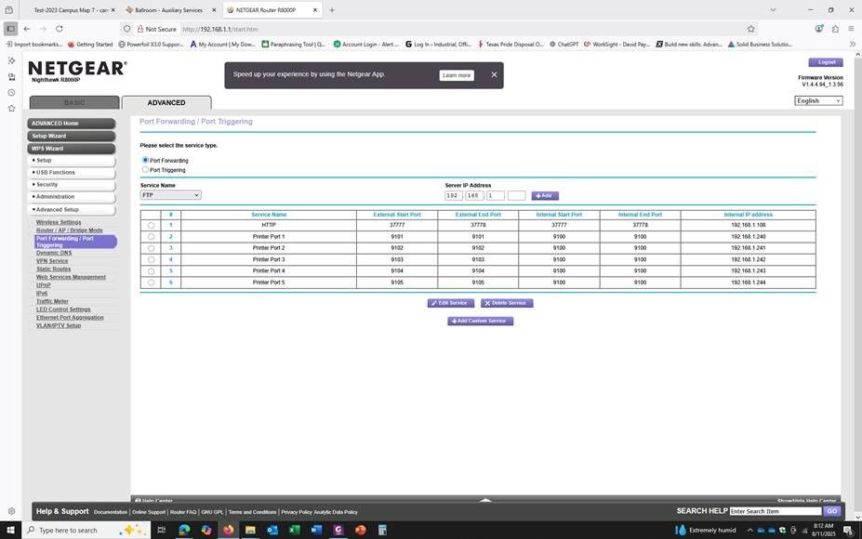Open the Service Name FTP dropdown

click(x=170, y=195)
